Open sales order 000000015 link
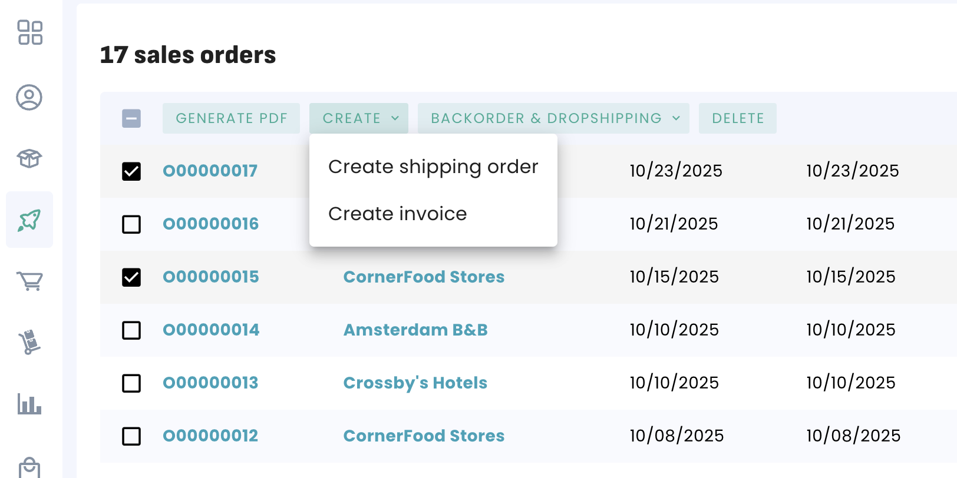Viewport: 957px width, 478px height. point(211,277)
